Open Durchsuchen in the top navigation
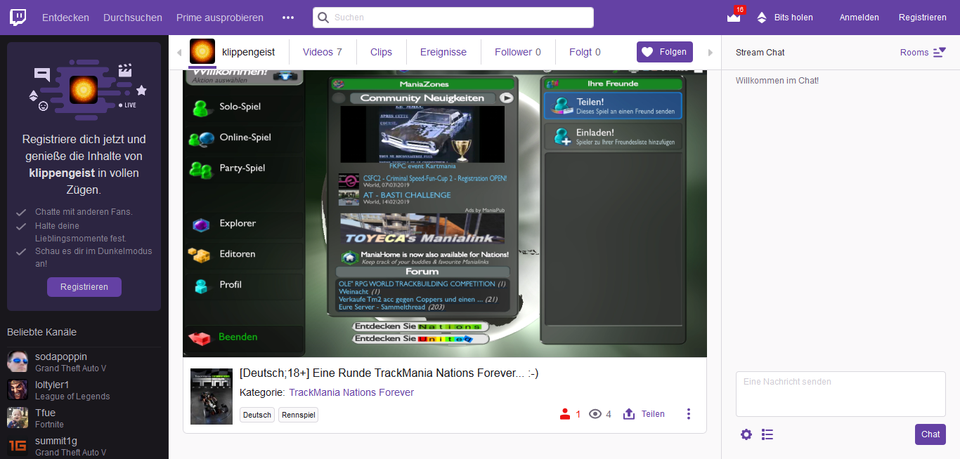Viewport: 960px width, 459px height. 133,18
